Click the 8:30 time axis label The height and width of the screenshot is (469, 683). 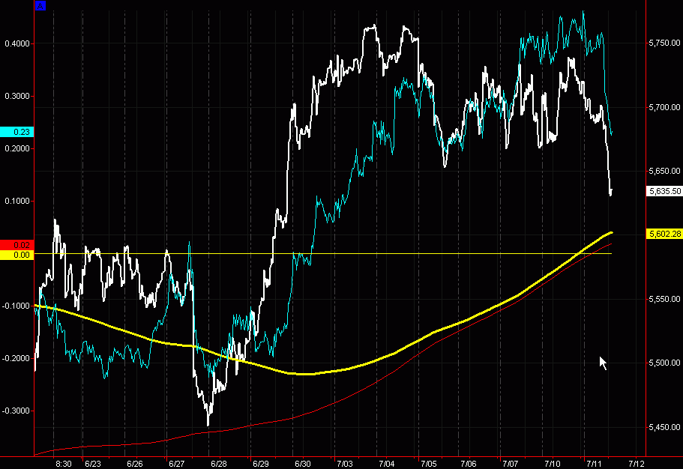click(x=64, y=464)
